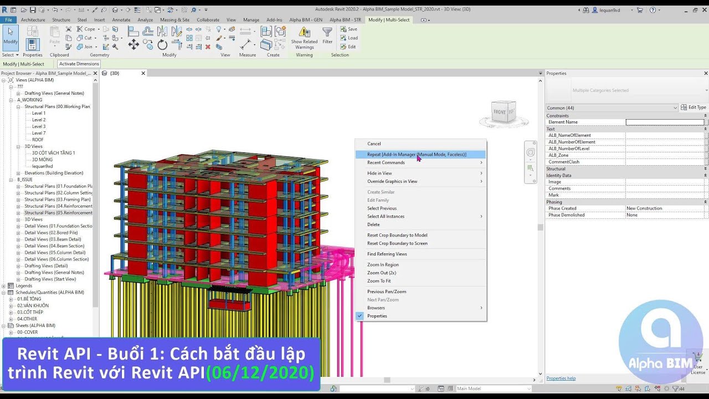Click the Edit Type button
This screenshot has height=399, width=709.
[x=693, y=108]
